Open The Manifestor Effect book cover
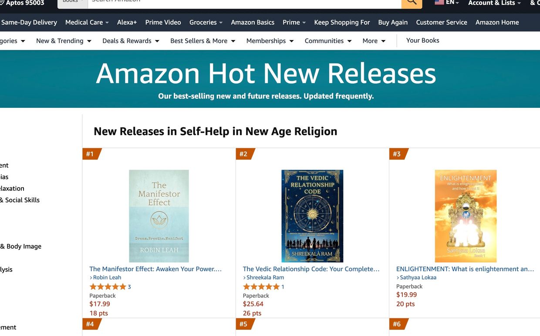 pyautogui.click(x=159, y=216)
